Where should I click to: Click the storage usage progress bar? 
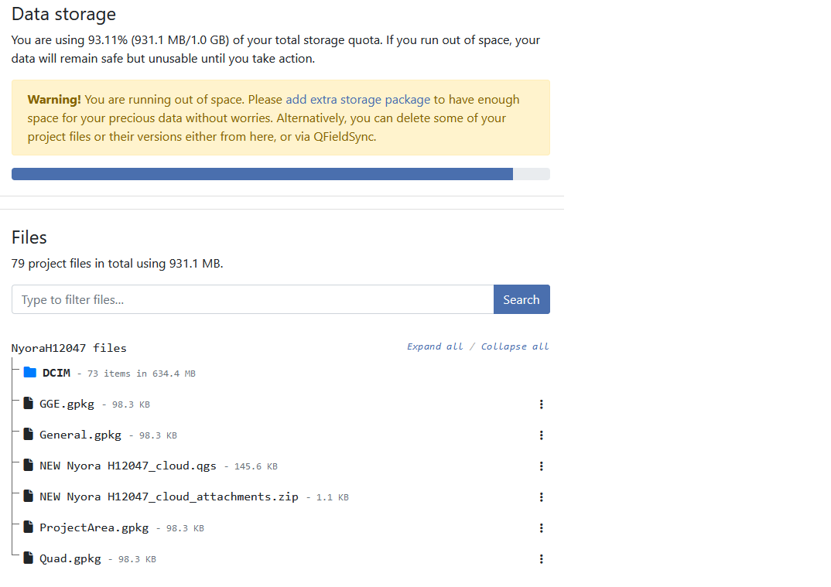(280, 174)
